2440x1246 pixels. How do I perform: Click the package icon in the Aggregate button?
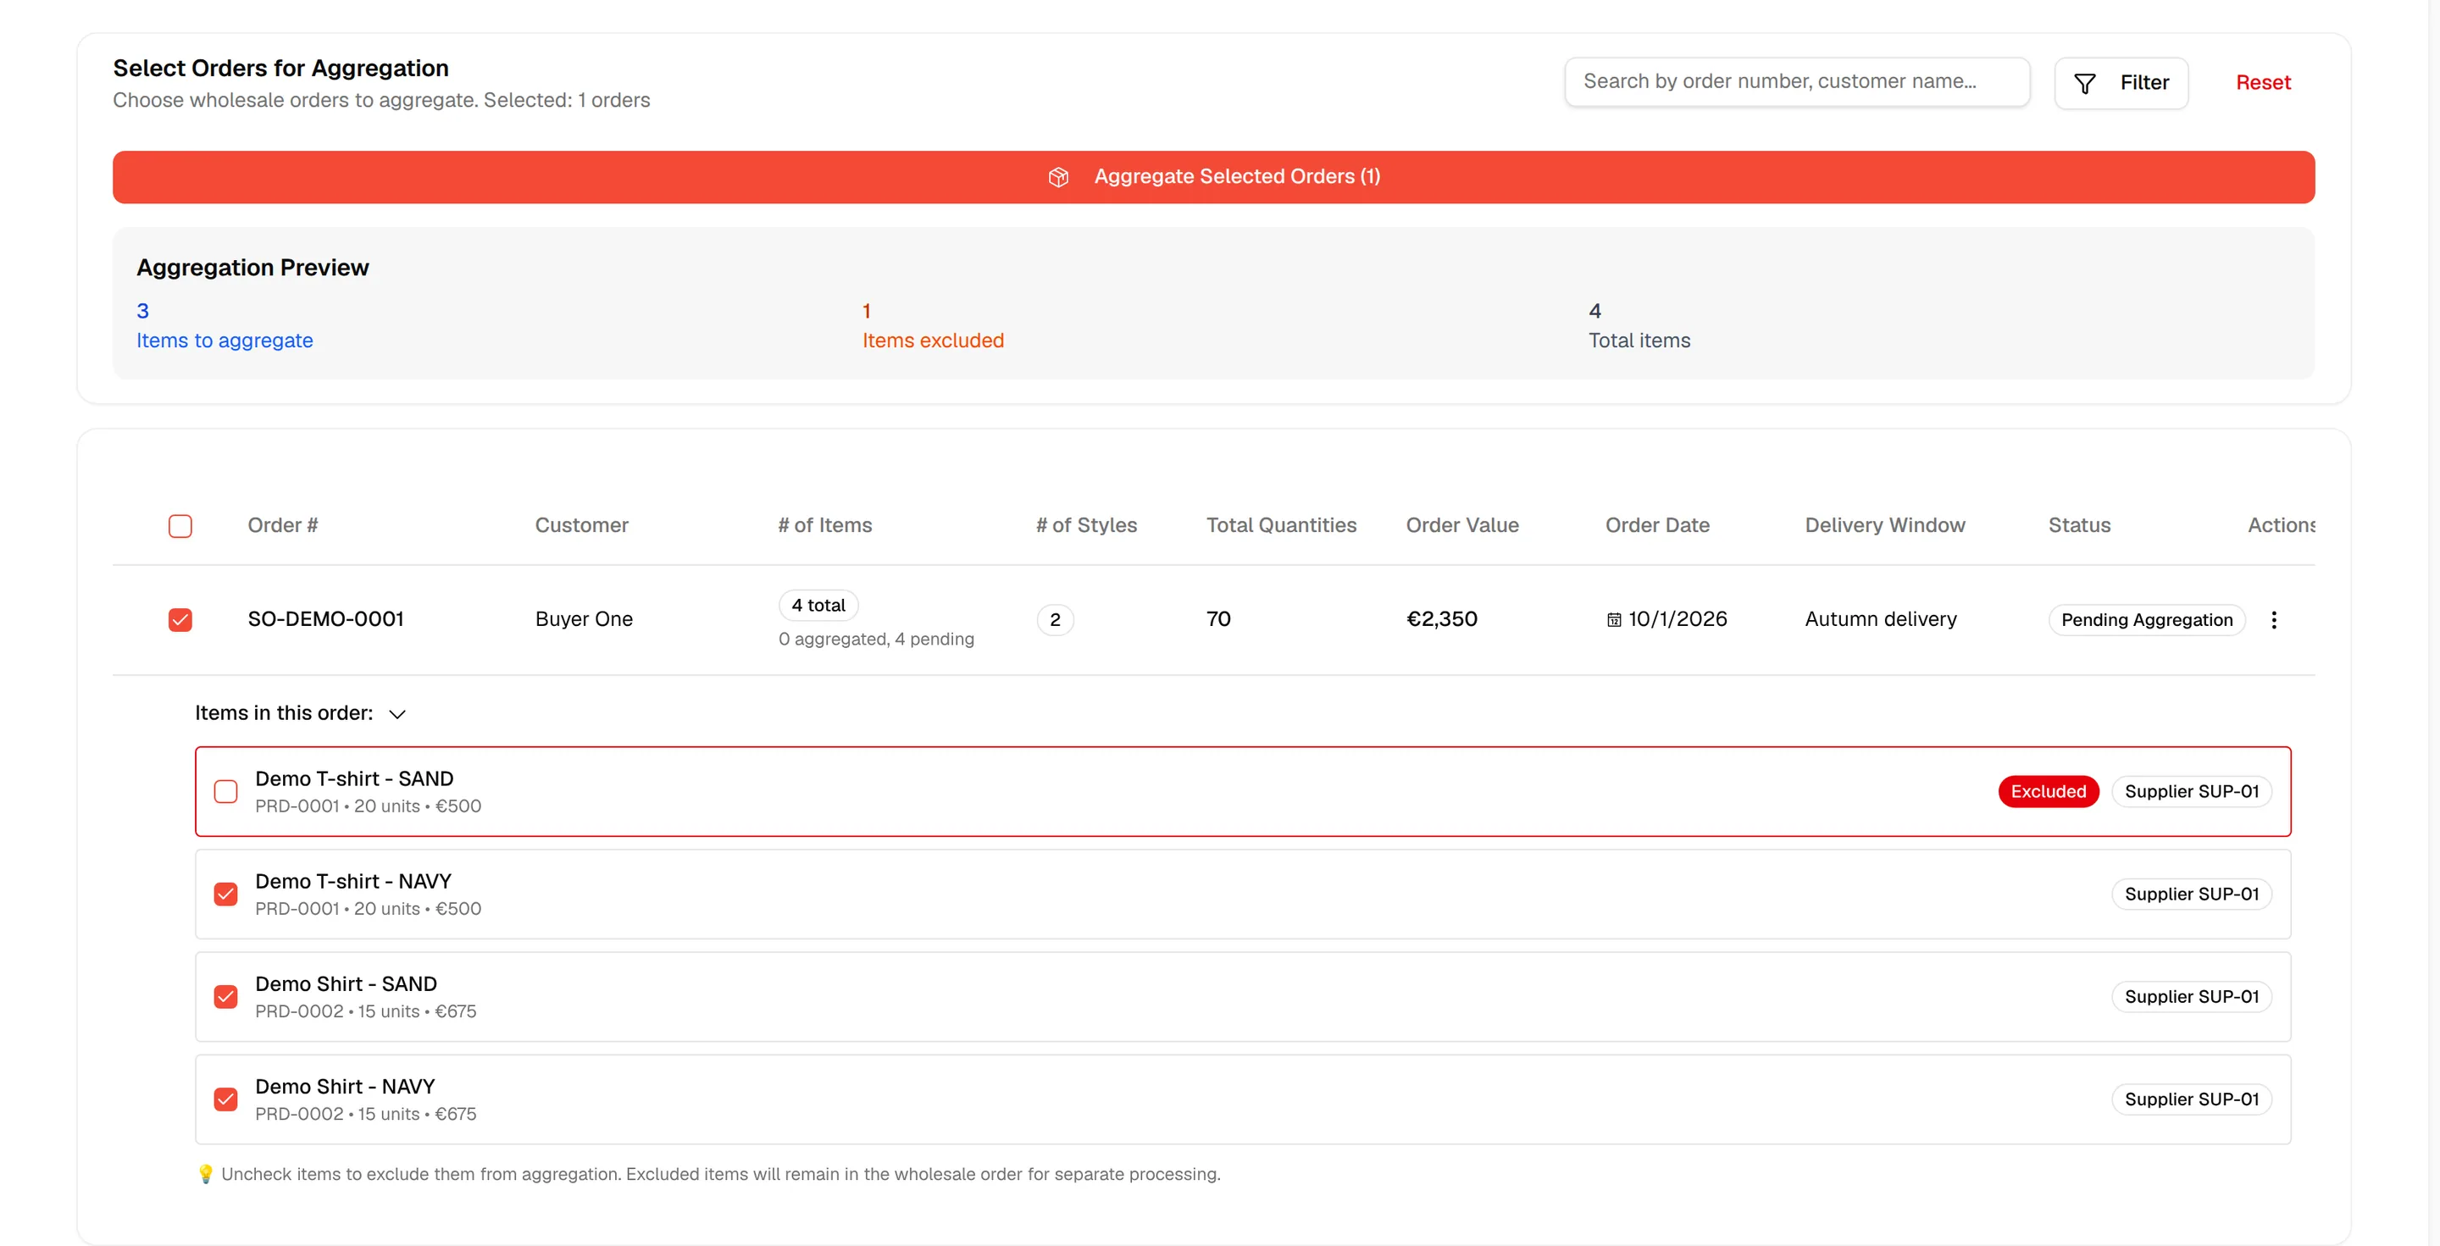click(x=1058, y=177)
